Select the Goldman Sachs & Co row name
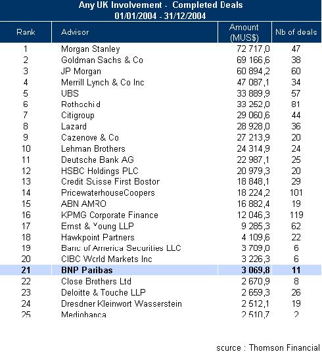The image size is (322, 354). click(102, 60)
